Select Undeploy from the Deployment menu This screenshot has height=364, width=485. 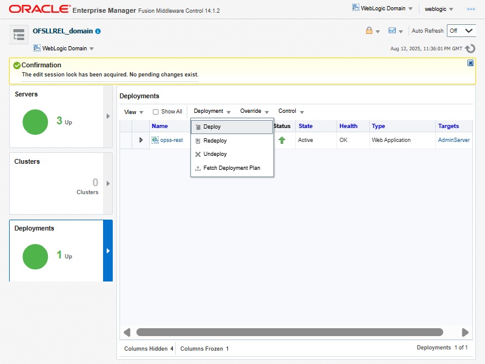232,154
